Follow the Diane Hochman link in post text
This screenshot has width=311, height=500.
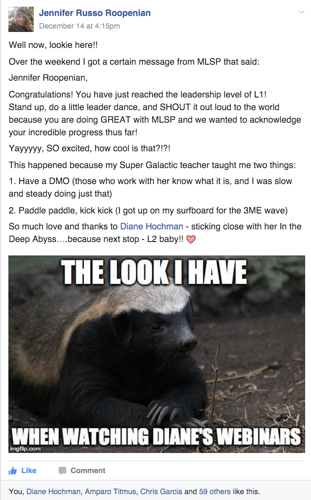[x=152, y=226]
